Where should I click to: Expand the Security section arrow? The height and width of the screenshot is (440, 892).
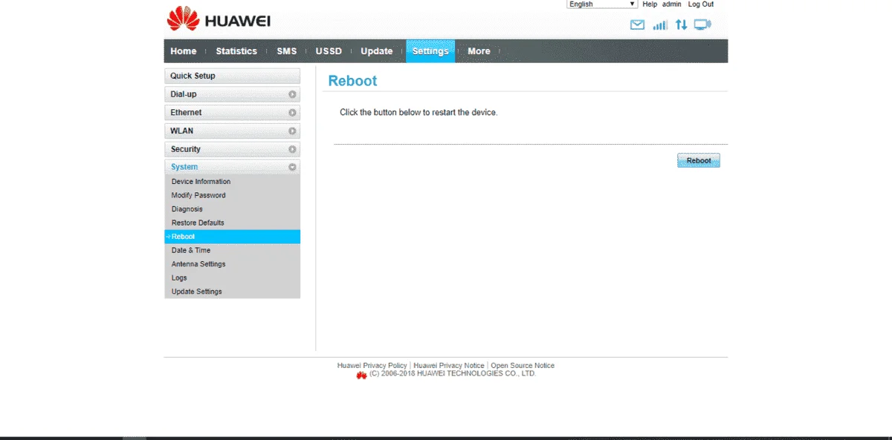pos(293,150)
